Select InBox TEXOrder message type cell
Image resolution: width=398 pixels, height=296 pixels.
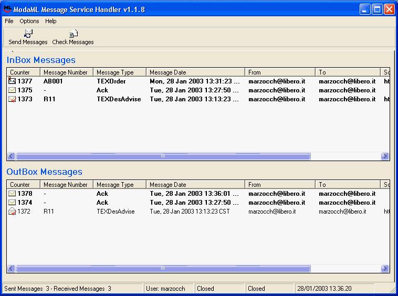(x=111, y=81)
